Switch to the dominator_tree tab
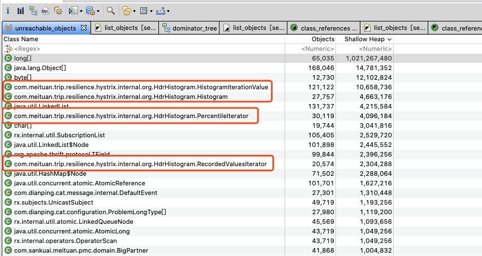Screen dimensions: 482x256 [x=190, y=28]
